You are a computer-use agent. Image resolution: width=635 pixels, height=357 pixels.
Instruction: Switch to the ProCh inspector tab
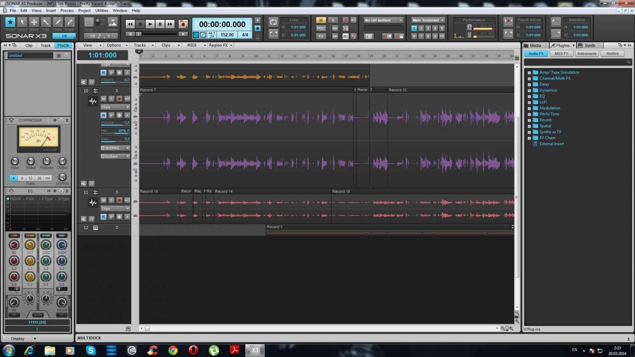point(63,45)
